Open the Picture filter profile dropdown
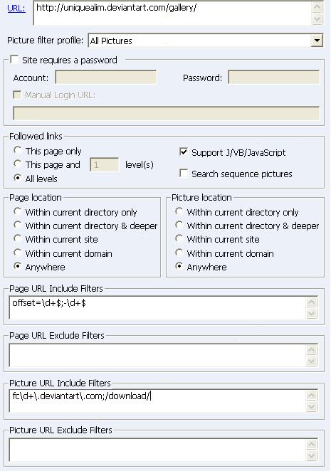 tap(317, 41)
